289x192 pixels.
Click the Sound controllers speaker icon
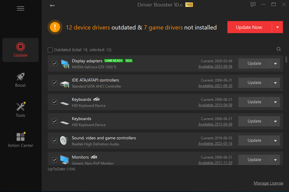(x=64, y=141)
